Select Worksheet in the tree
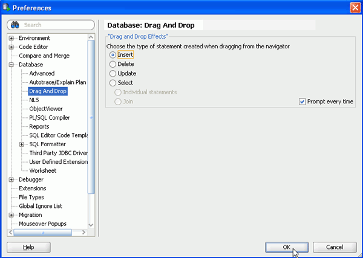Screen dimensions: 363x258 point(43,171)
